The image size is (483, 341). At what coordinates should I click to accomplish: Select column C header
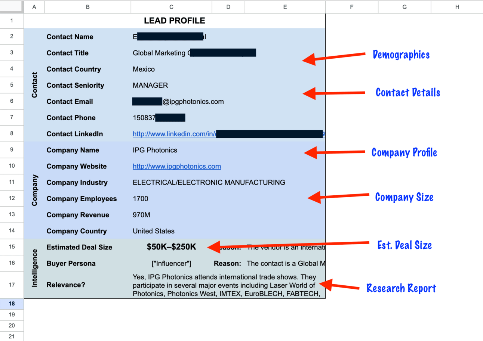[x=172, y=7]
